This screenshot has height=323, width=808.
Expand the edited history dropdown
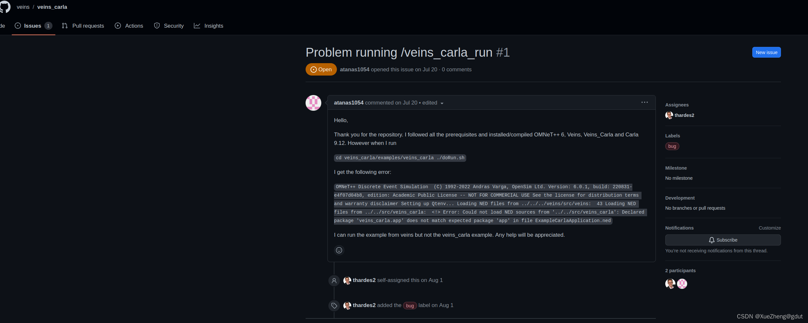point(433,103)
